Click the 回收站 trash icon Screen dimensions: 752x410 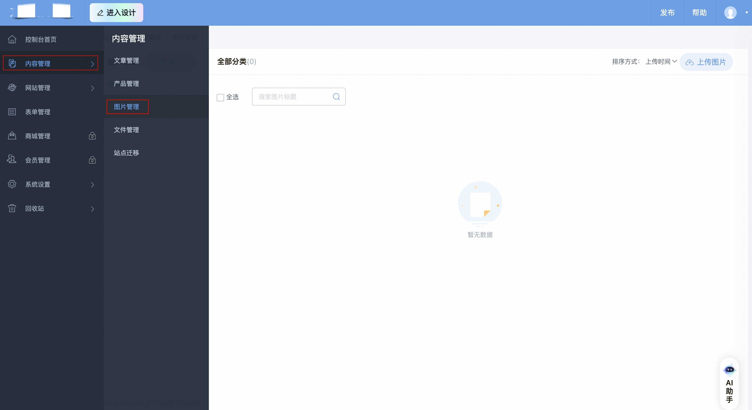tap(12, 208)
